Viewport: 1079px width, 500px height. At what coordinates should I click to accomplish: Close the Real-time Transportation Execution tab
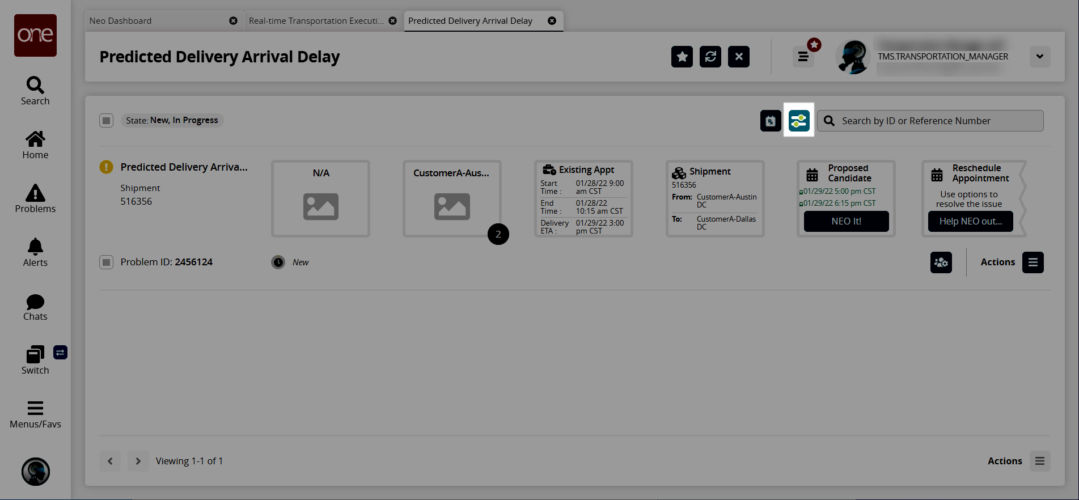(x=392, y=21)
